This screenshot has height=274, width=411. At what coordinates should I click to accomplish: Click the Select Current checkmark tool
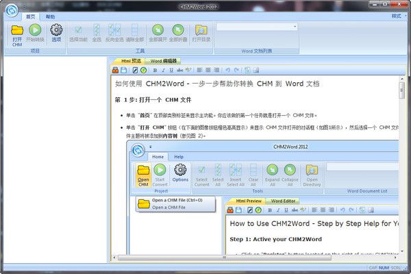tap(78, 30)
